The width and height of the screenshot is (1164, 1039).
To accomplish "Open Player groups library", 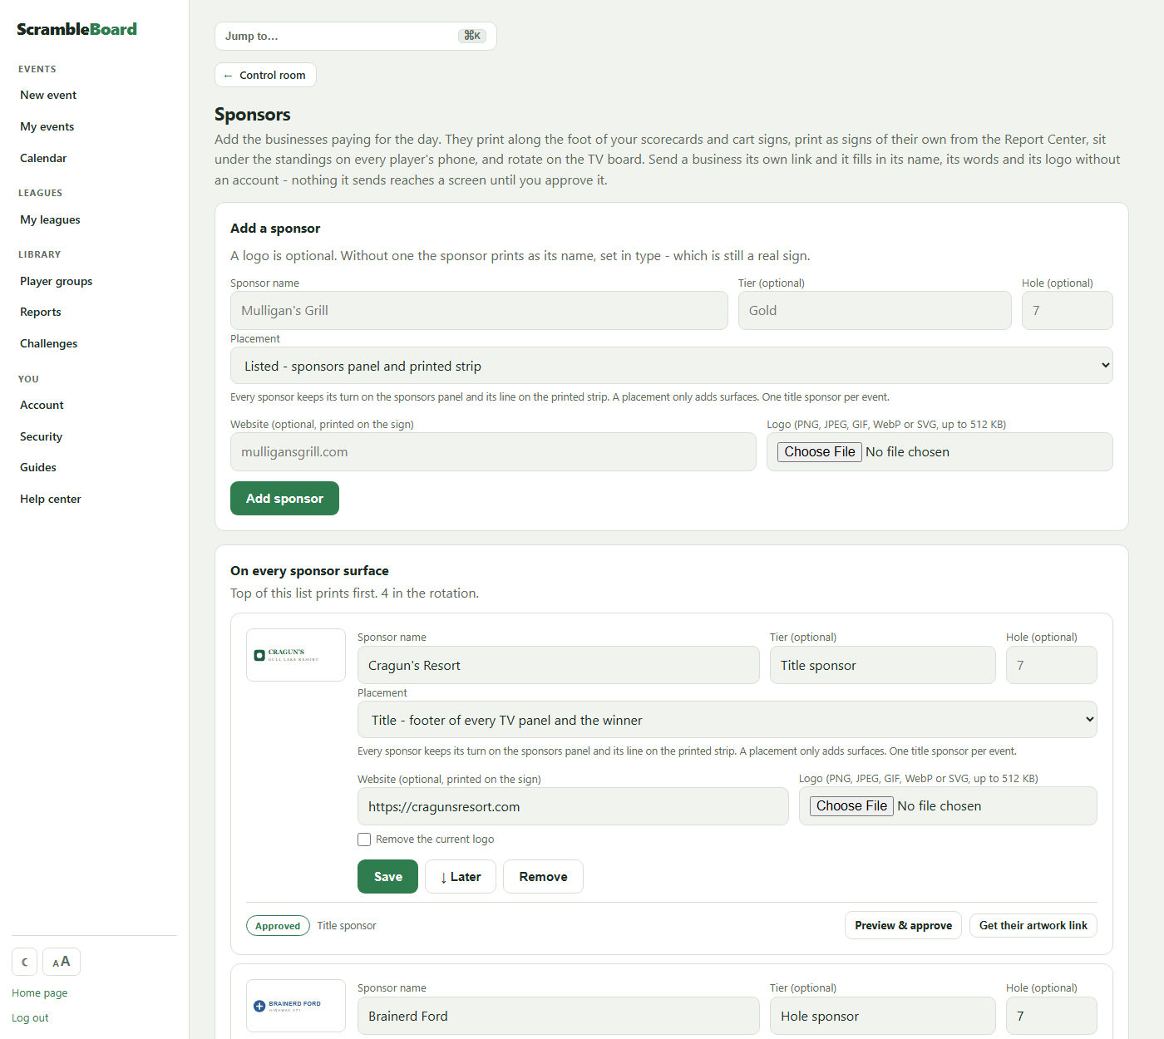I will tap(57, 281).
